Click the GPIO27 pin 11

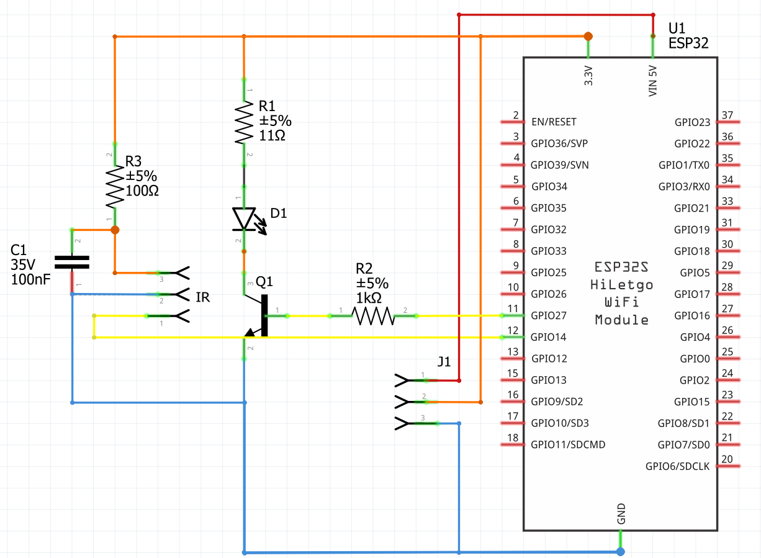[x=512, y=315]
